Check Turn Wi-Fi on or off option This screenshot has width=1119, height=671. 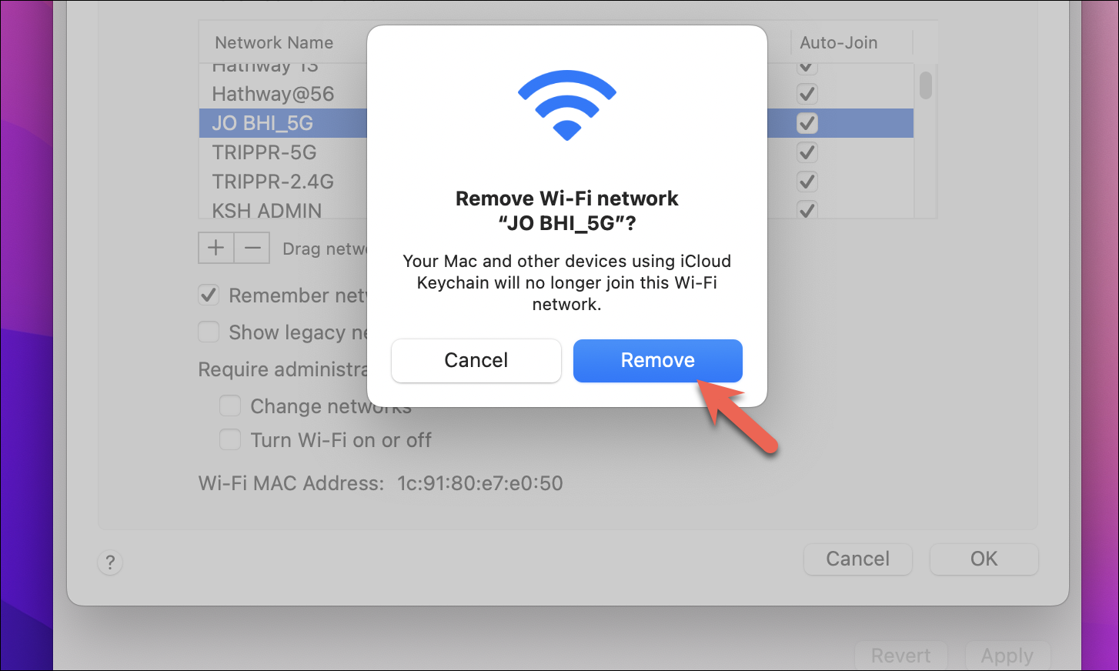tap(230, 439)
